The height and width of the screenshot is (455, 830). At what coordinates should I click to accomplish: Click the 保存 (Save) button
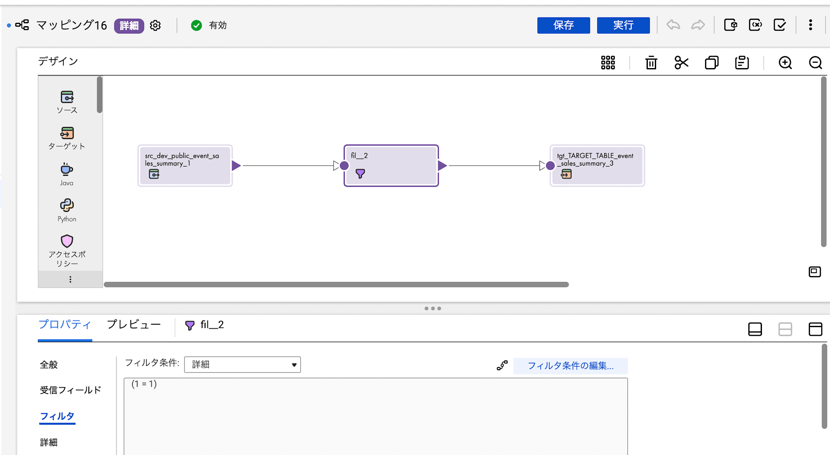pyautogui.click(x=564, y=24)
